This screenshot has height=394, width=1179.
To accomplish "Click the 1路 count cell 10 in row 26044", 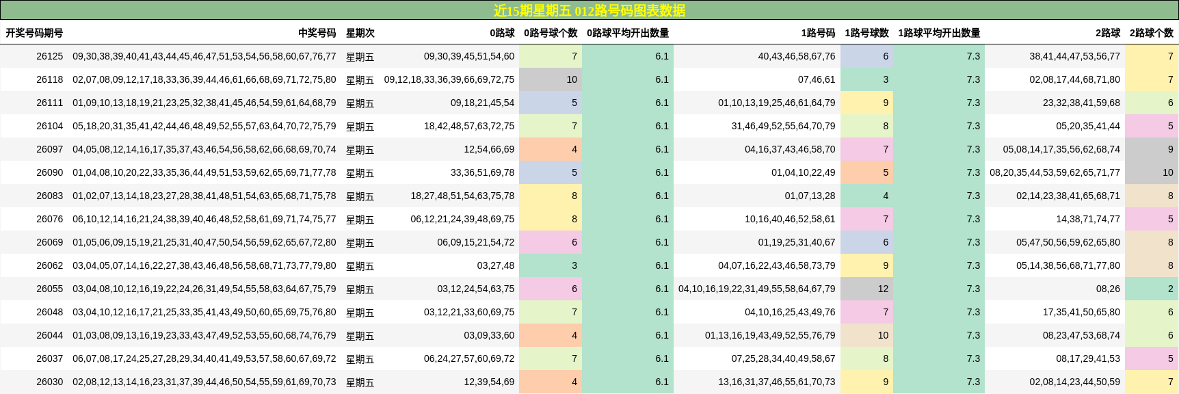I will click(x=866, y=335).
